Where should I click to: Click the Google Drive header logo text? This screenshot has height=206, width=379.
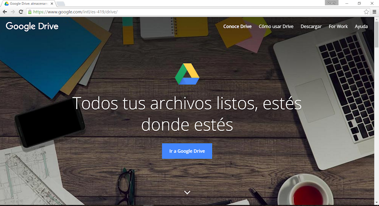point(32,27)
